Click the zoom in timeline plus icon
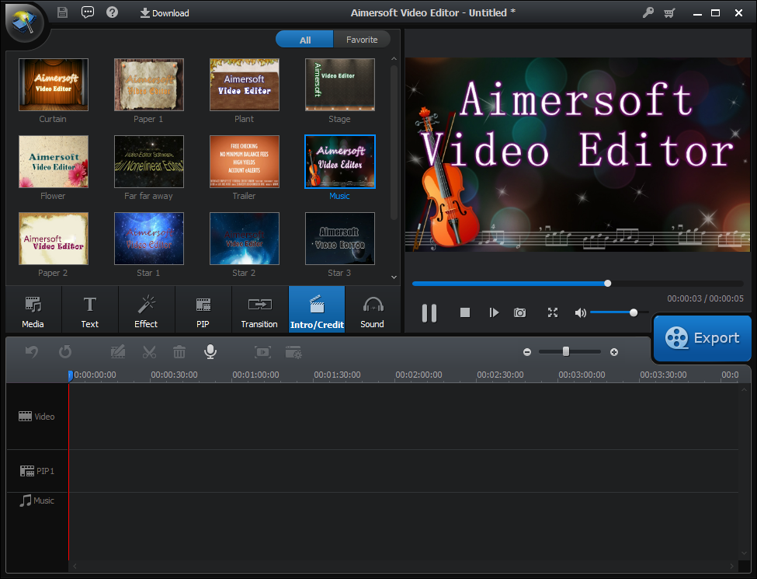 click(614, 352)
